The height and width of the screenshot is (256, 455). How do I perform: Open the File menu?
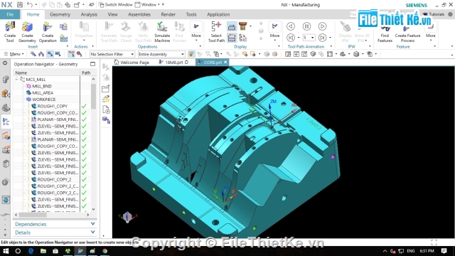(x=10, y=14)
